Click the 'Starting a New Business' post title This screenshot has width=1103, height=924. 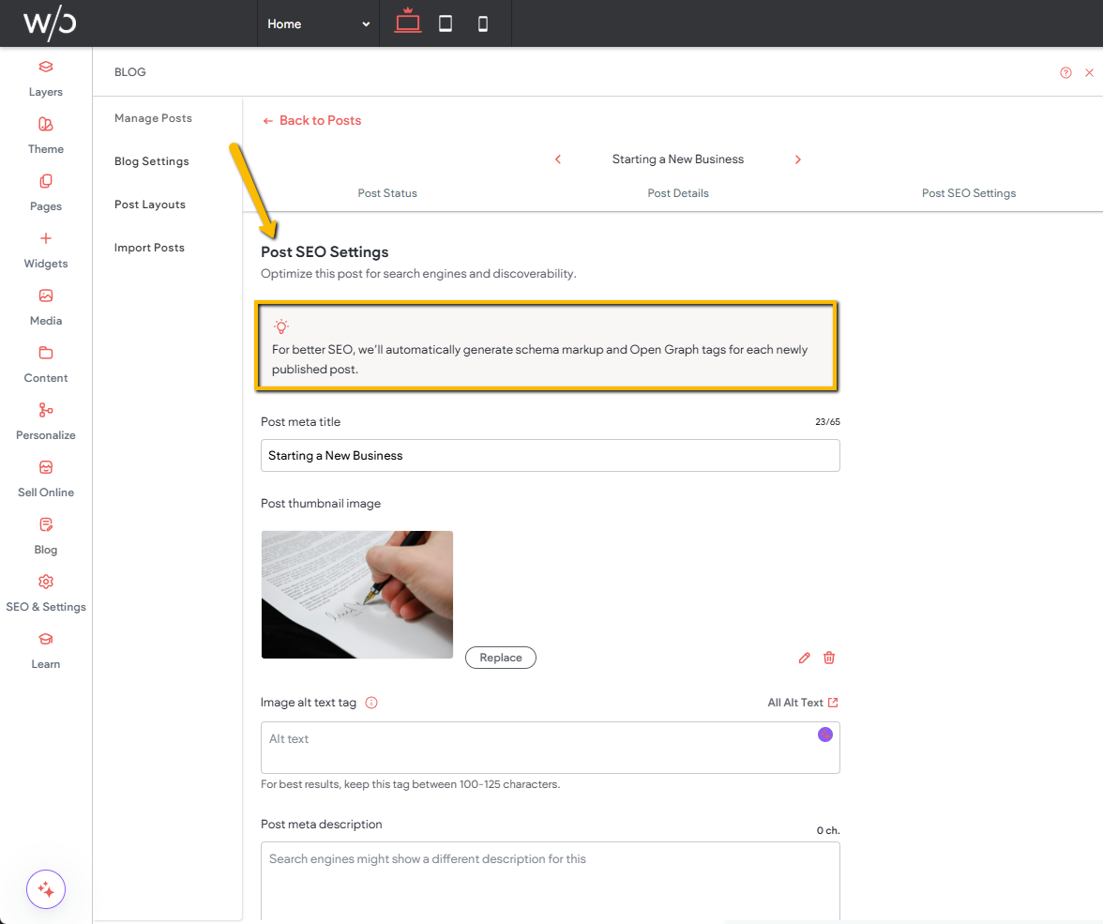click(677, 159)
